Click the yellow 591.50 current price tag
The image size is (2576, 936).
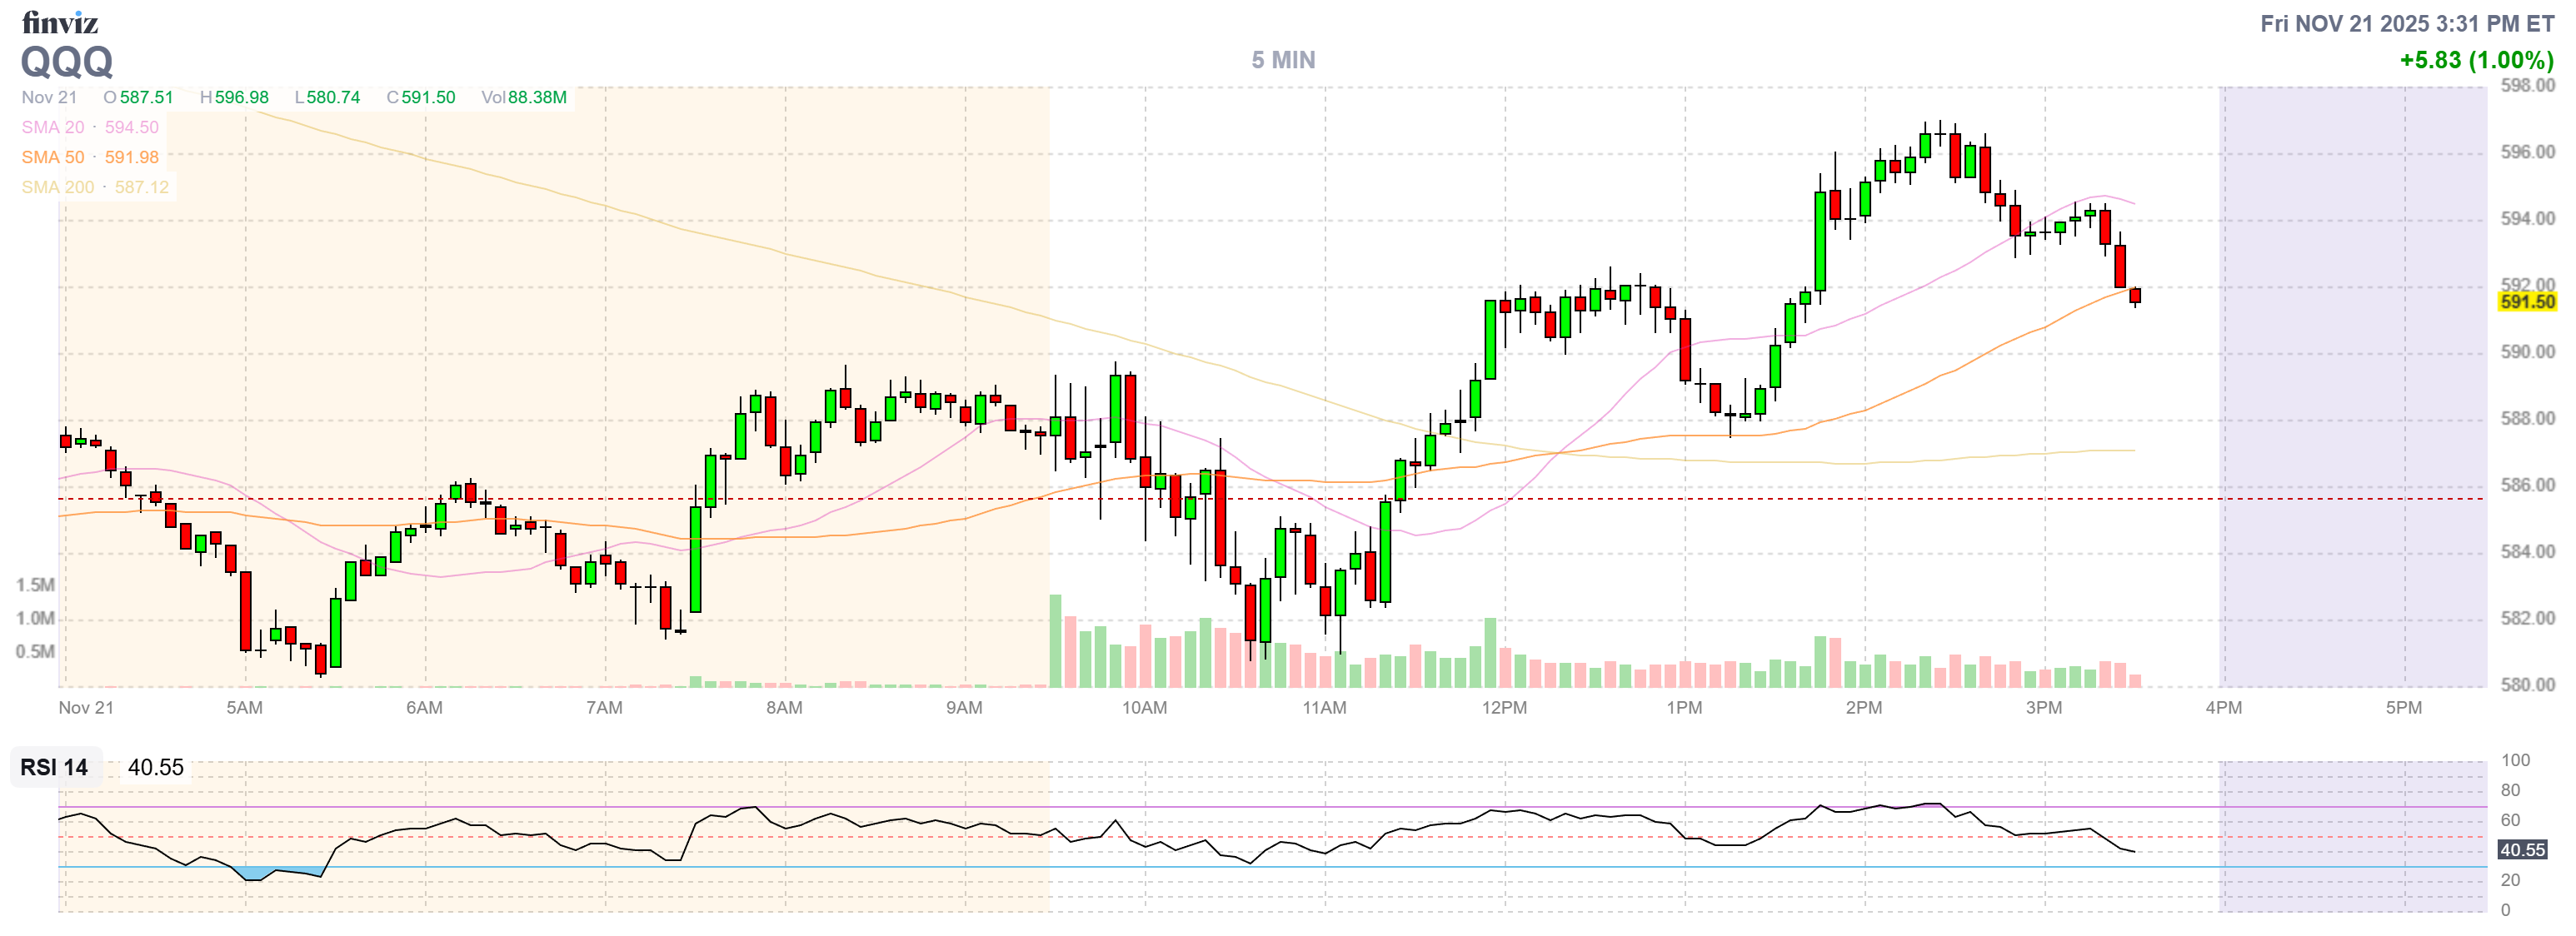pyautogui.click(x=2526, y=301)
